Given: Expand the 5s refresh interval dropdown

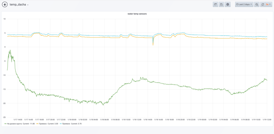Looking at the screenshot, I should (x=268, y=4).
